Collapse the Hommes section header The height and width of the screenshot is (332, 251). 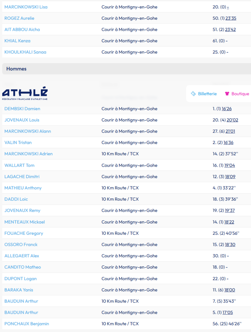[16, 69]
